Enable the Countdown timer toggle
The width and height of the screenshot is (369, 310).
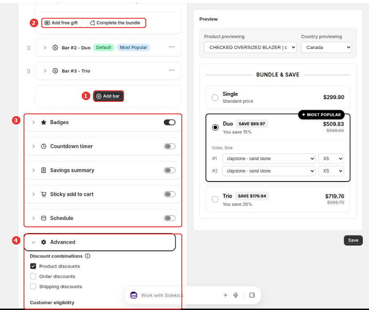click(x=170, y=146)
